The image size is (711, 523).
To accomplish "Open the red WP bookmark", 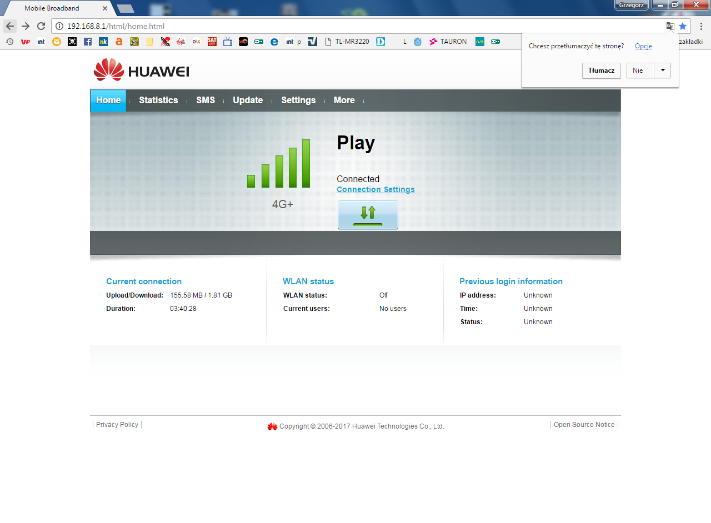I will click(x=25, y=42).
